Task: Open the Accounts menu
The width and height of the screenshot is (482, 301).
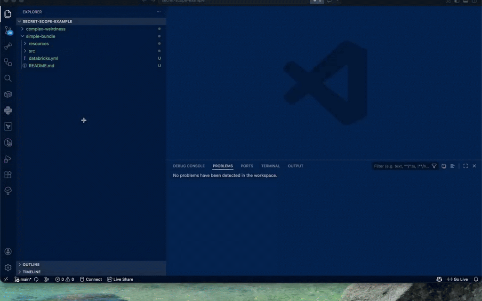Action: 8,252
